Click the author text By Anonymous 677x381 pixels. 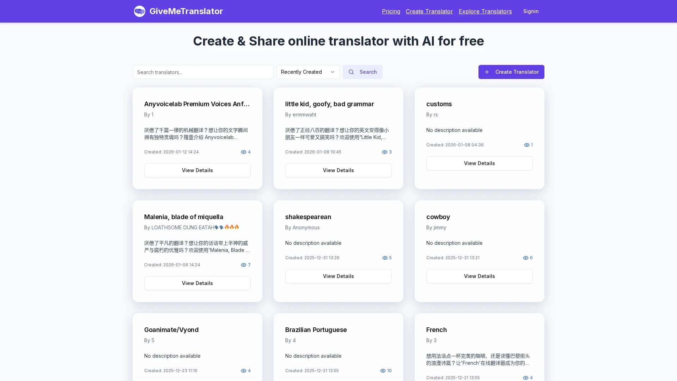303,228
